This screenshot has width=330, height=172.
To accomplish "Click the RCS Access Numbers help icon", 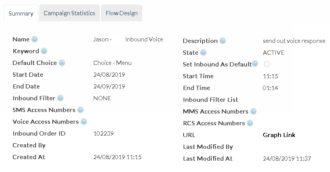I will [250, 123].
